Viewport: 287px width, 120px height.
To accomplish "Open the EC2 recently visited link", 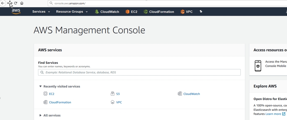I will 52,94.
